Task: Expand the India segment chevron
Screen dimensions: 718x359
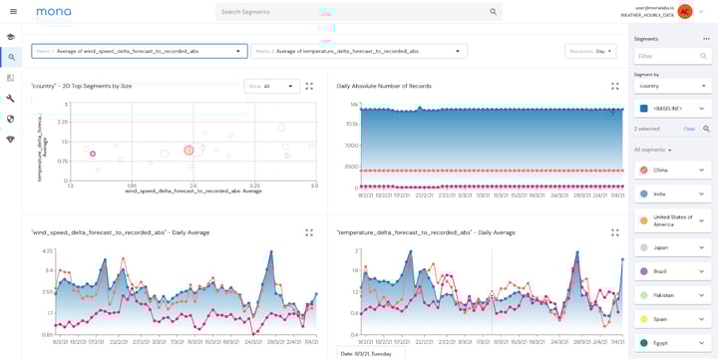Action: pyautogui.click(x=701, y=193)
